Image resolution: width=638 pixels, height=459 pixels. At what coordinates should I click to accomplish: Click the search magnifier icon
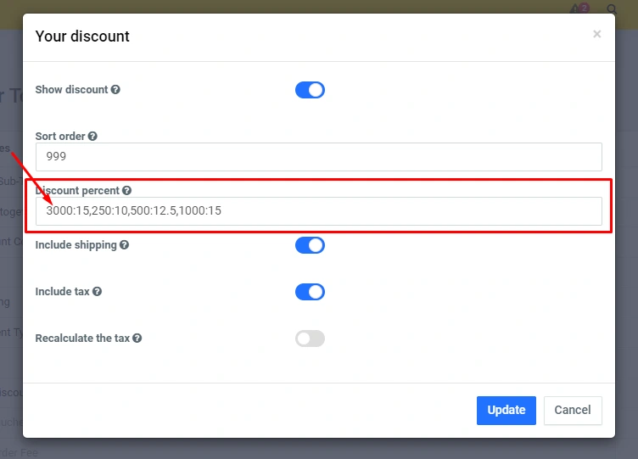613,10
